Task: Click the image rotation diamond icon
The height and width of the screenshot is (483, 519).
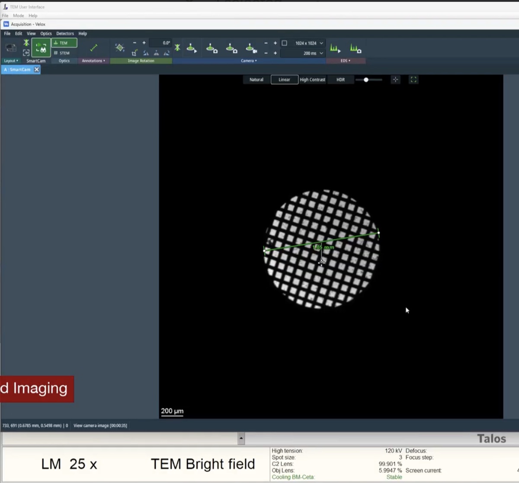Action: pyautogui.click(x=120, y=48)
